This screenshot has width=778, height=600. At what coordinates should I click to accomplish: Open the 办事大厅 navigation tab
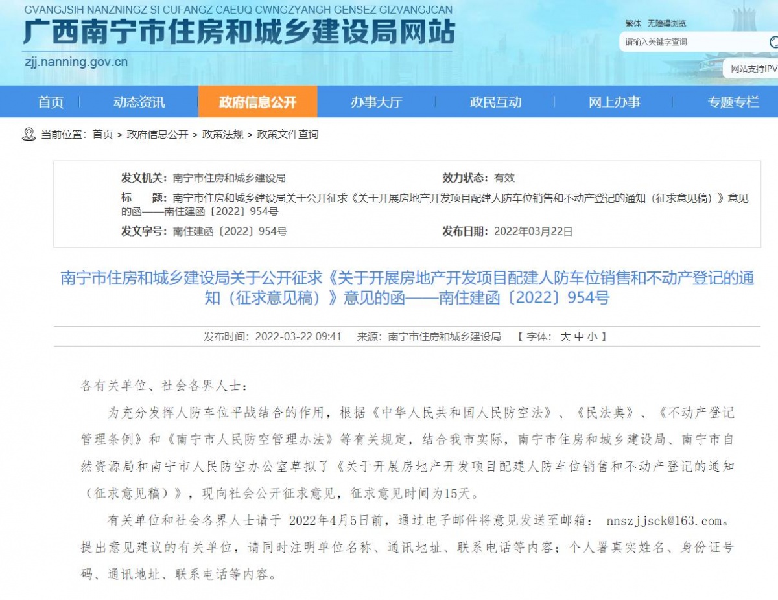(x=377, y=102)
